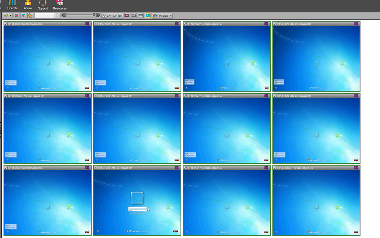Click title text 'ICT14-PC08 \ No User Logged On'
The height and width of the screenshot is (238, 380).
click(x=25, y=168)
